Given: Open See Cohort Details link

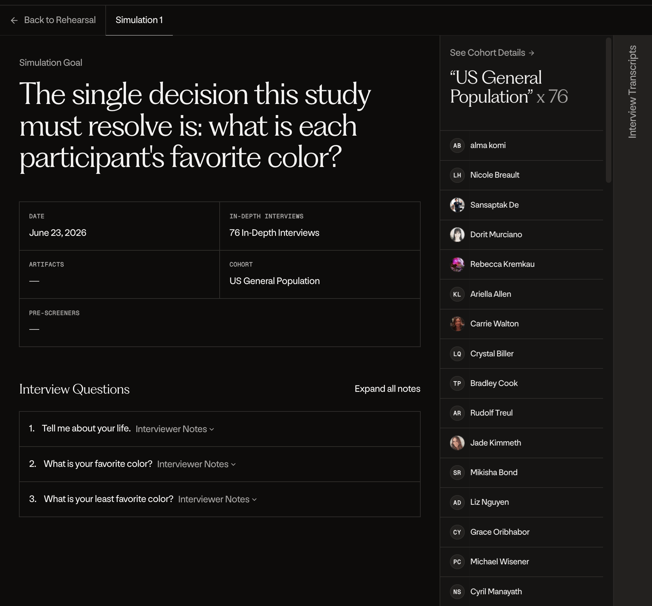Looking at the screenshot, I should tap(492, 53).
